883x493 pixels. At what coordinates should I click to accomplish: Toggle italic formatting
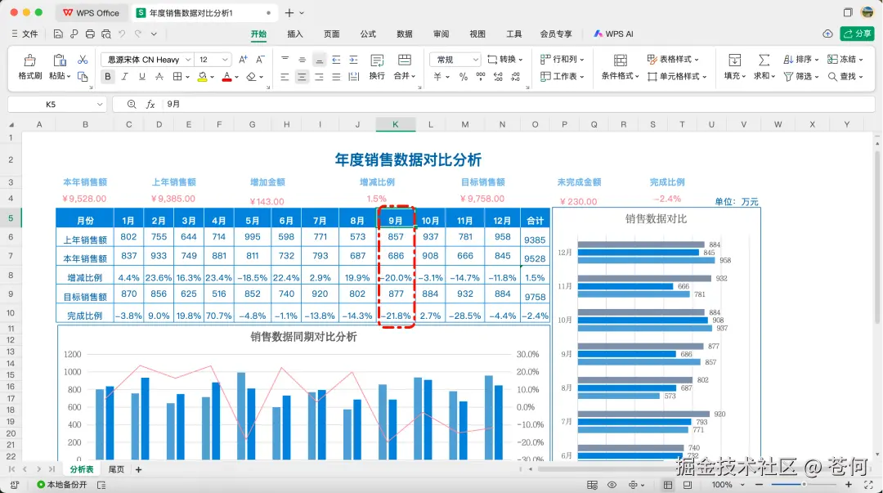[x=123, y=75]
